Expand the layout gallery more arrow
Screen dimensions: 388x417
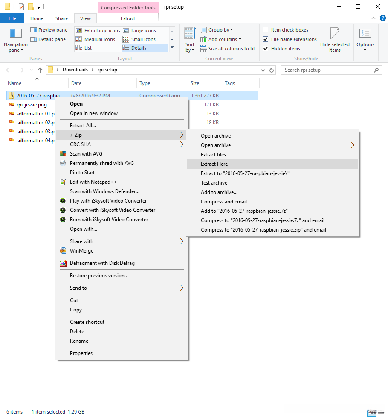(172, 48)
